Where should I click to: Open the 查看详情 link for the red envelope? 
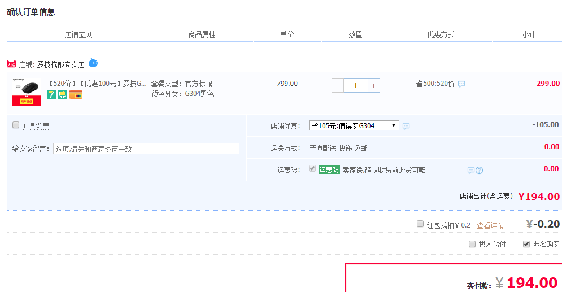tap(490, 225)
